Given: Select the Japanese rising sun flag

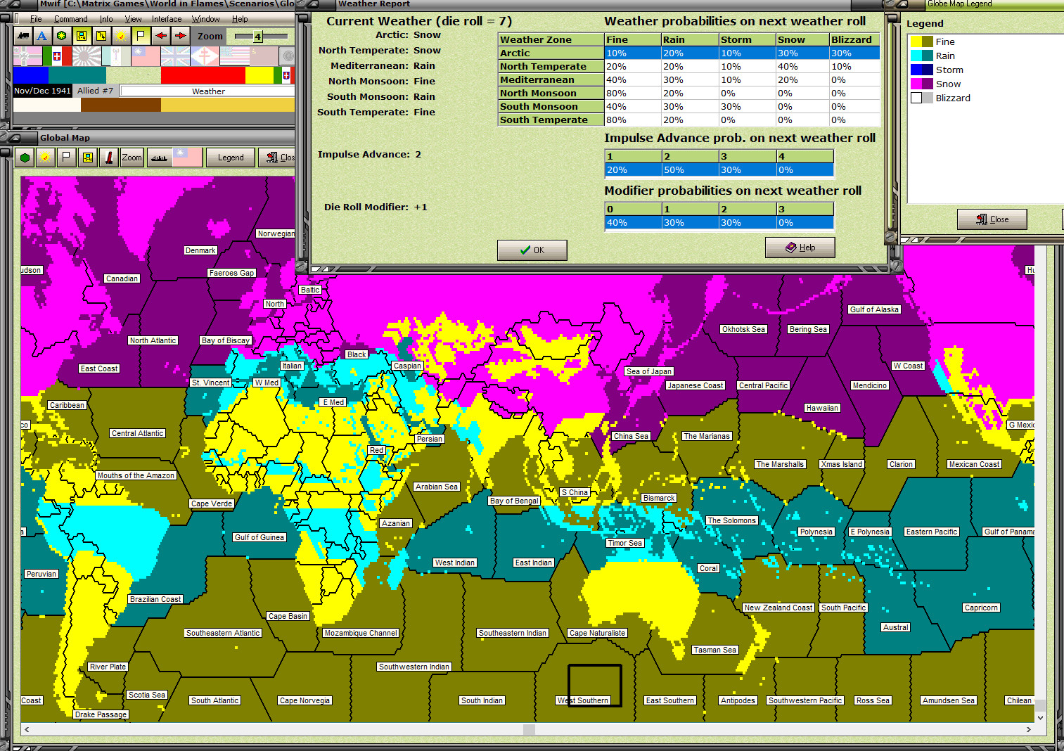Looking at the screenshot, I should pyautogui.click(x=86, y=56).
